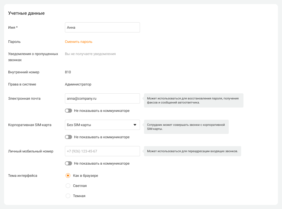
Task: Enable the hide switch under Корпоративная SIM-карта
Action: click(68, 137)
